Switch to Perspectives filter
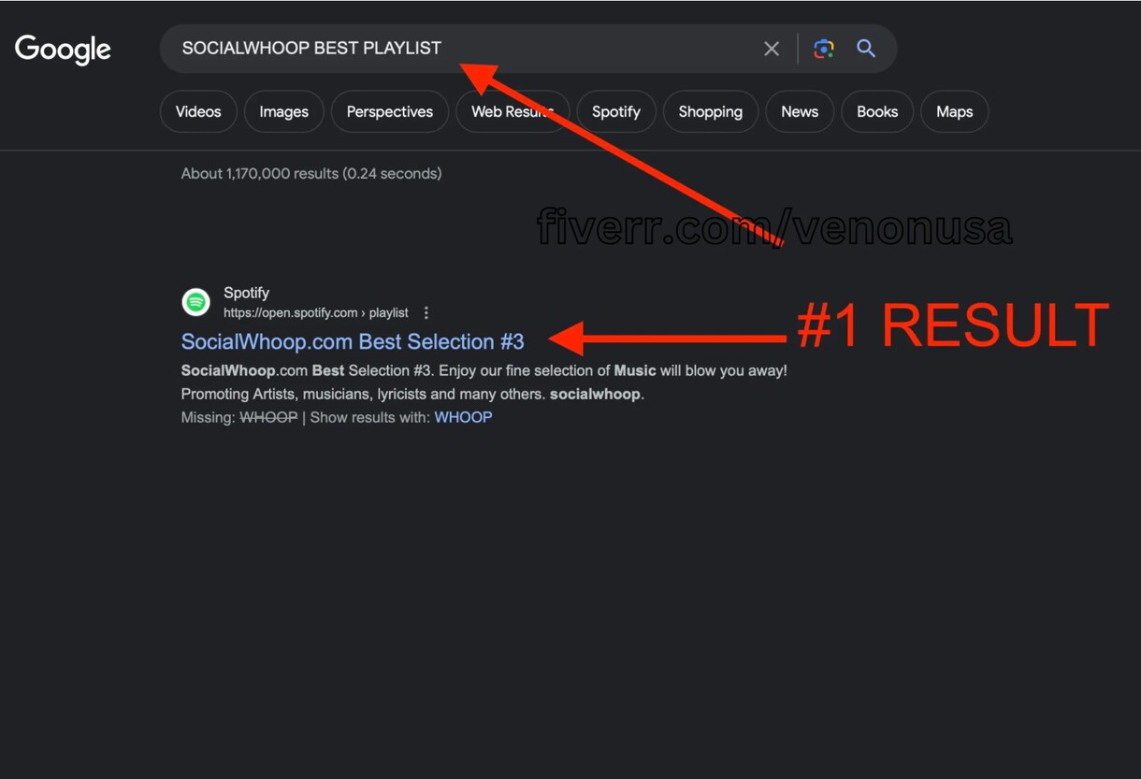Viewport: 1141px width, 779px height. point(389,111)
